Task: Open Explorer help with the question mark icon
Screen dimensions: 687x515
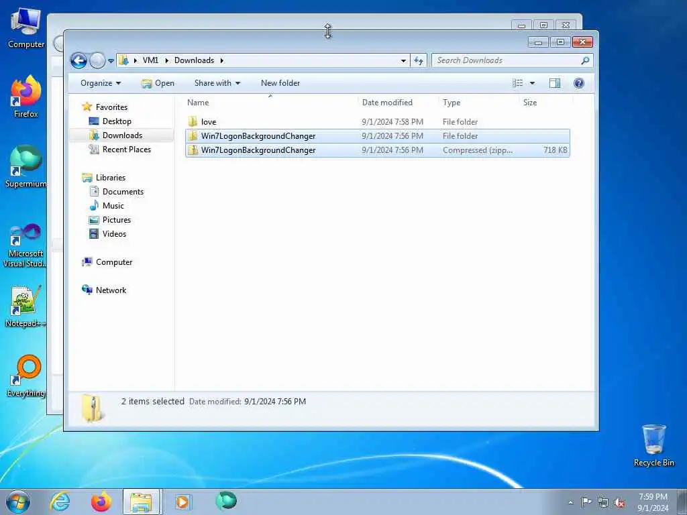Action: (579, 83)
